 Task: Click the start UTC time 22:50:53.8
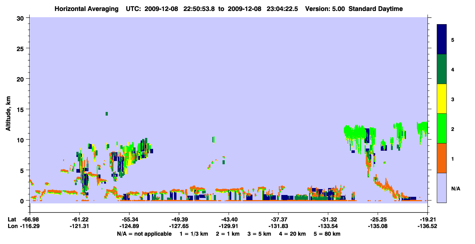[199, 9]
